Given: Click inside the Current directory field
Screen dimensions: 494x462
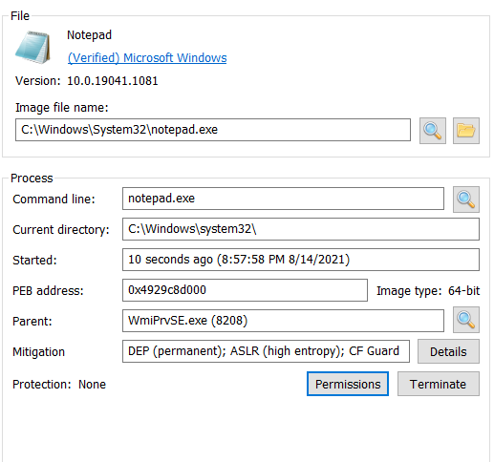Looking at the screenshot, I should [x=301, y=229].
